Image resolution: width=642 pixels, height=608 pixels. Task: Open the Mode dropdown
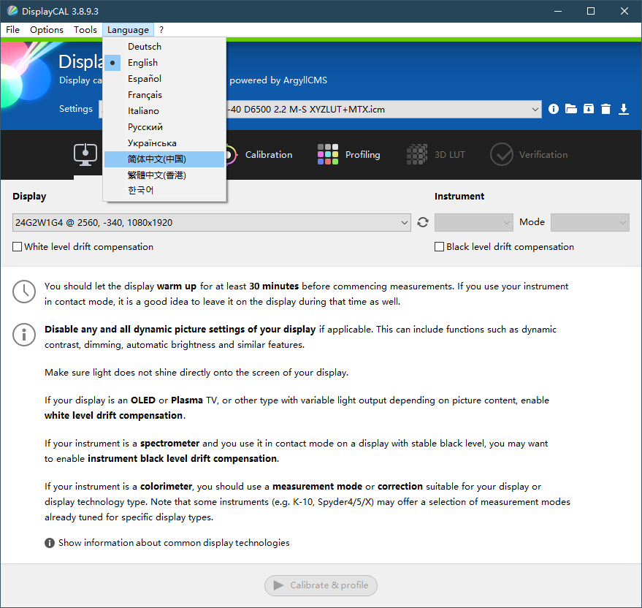tap(589, 222)
